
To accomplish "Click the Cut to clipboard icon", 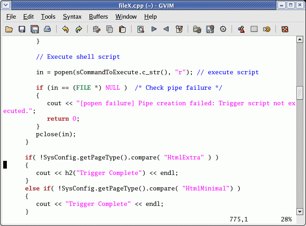I will (97, 30).
